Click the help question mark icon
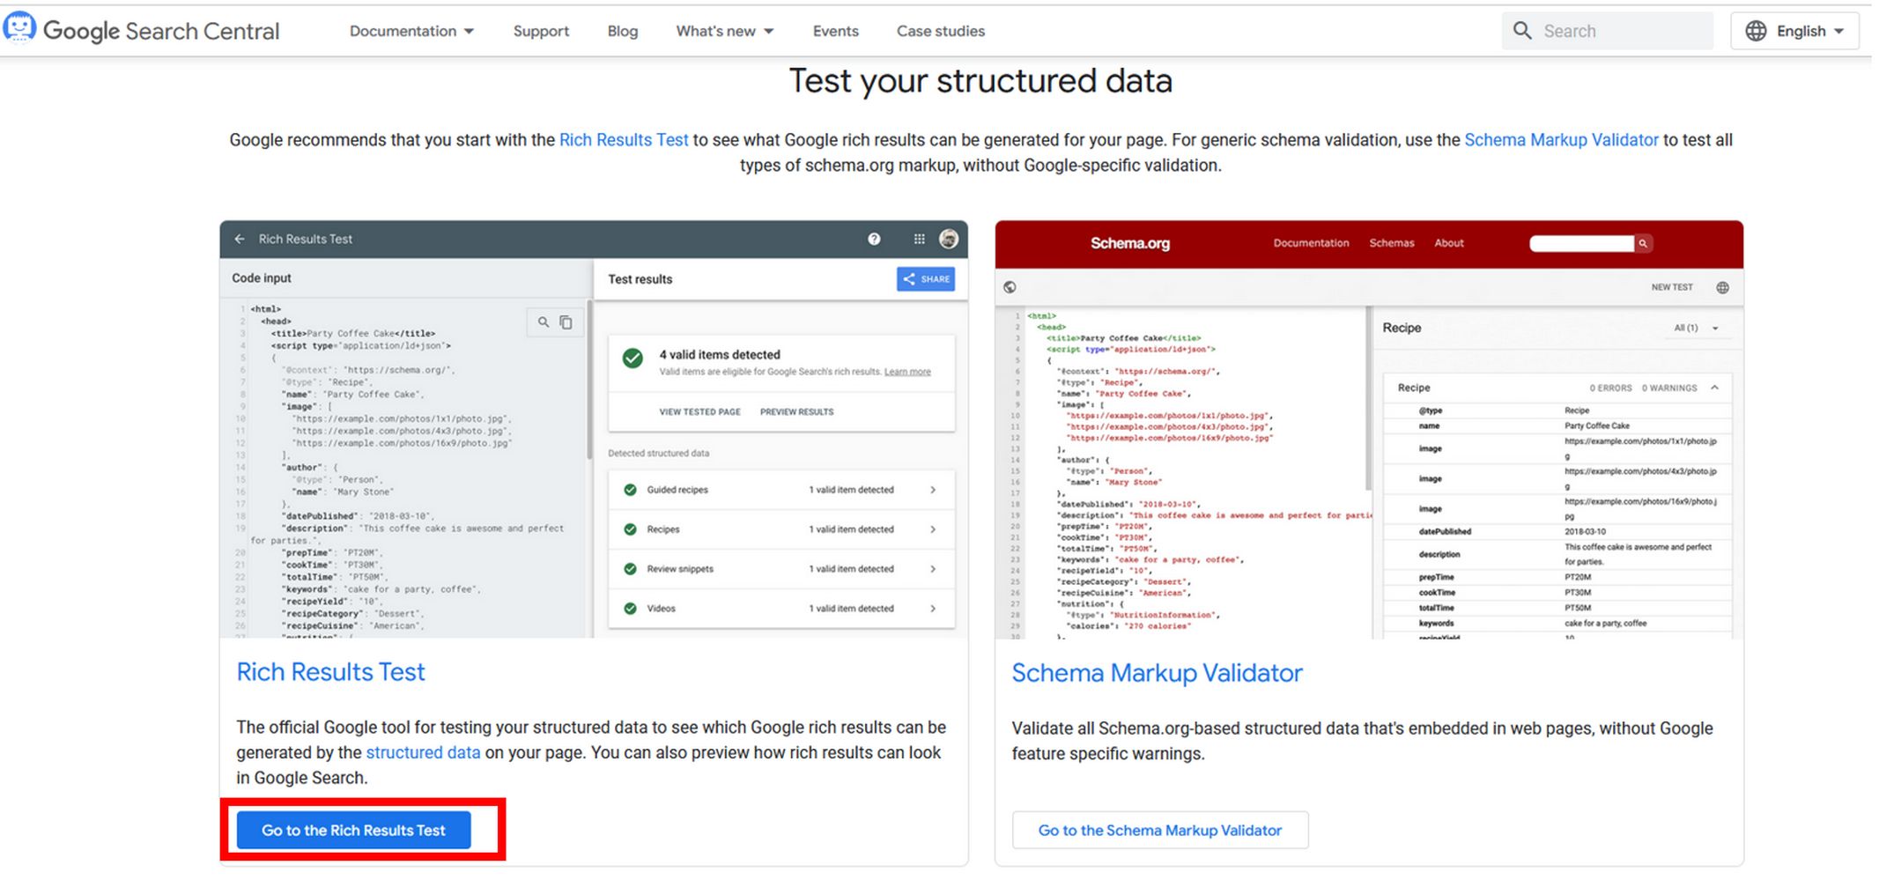The height and width of the screenshot is (880, 1879). tap(874, 239)
